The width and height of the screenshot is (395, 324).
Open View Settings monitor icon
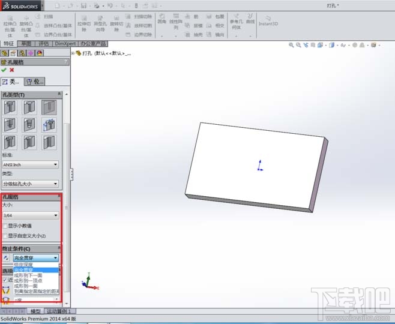pyautogui.click(x=373, y=45)
